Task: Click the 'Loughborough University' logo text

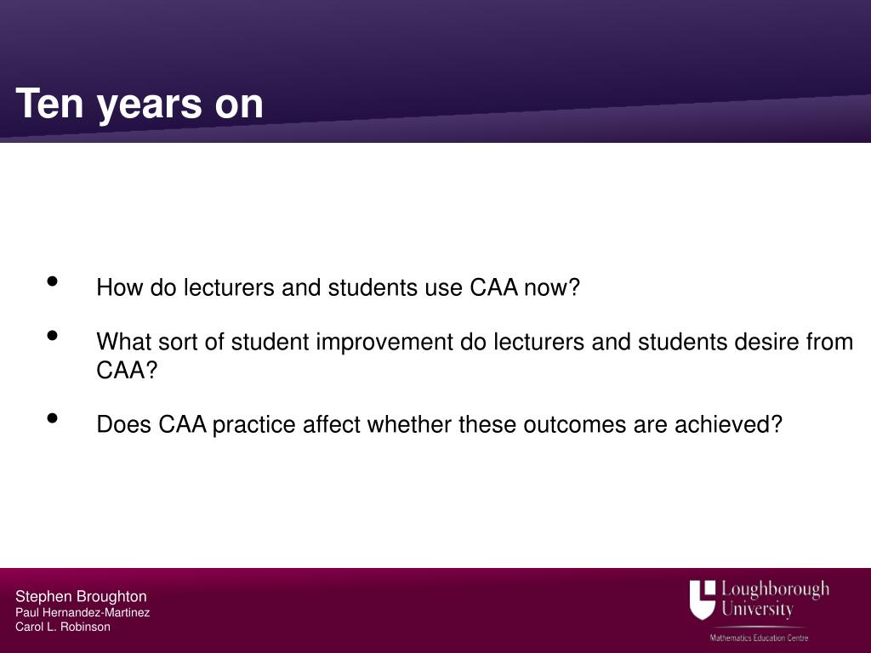Action: click(776, 599)
